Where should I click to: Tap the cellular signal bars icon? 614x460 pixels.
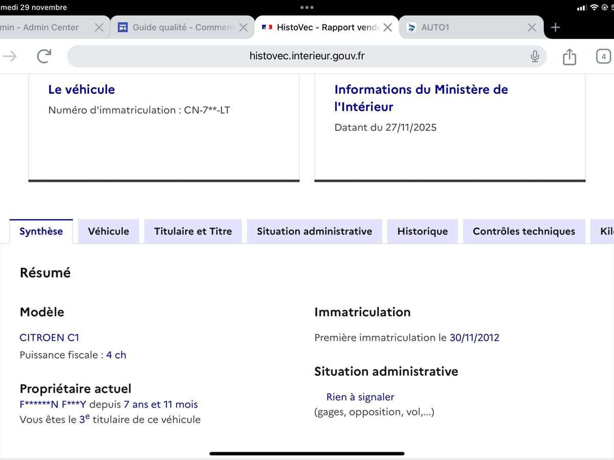[581, 8]
